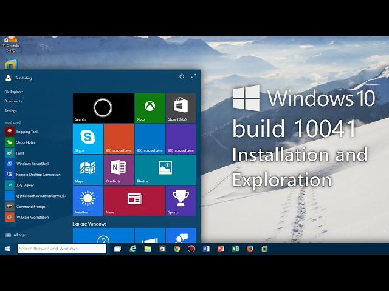Open Windows PowerShell from most used
389x291 pixels.
click(x=27, y=164)
